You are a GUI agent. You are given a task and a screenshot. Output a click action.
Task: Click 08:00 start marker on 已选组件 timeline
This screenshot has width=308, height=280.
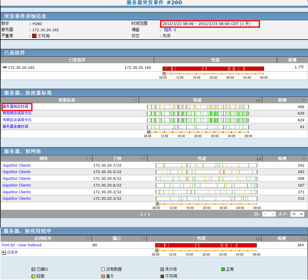[164, 74]
